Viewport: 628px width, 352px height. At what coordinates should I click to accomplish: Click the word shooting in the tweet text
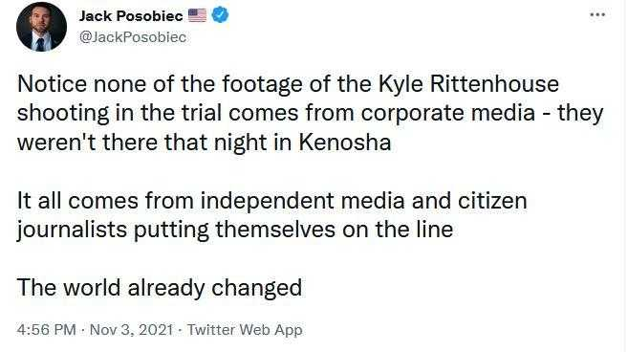[x=63, y=114]
